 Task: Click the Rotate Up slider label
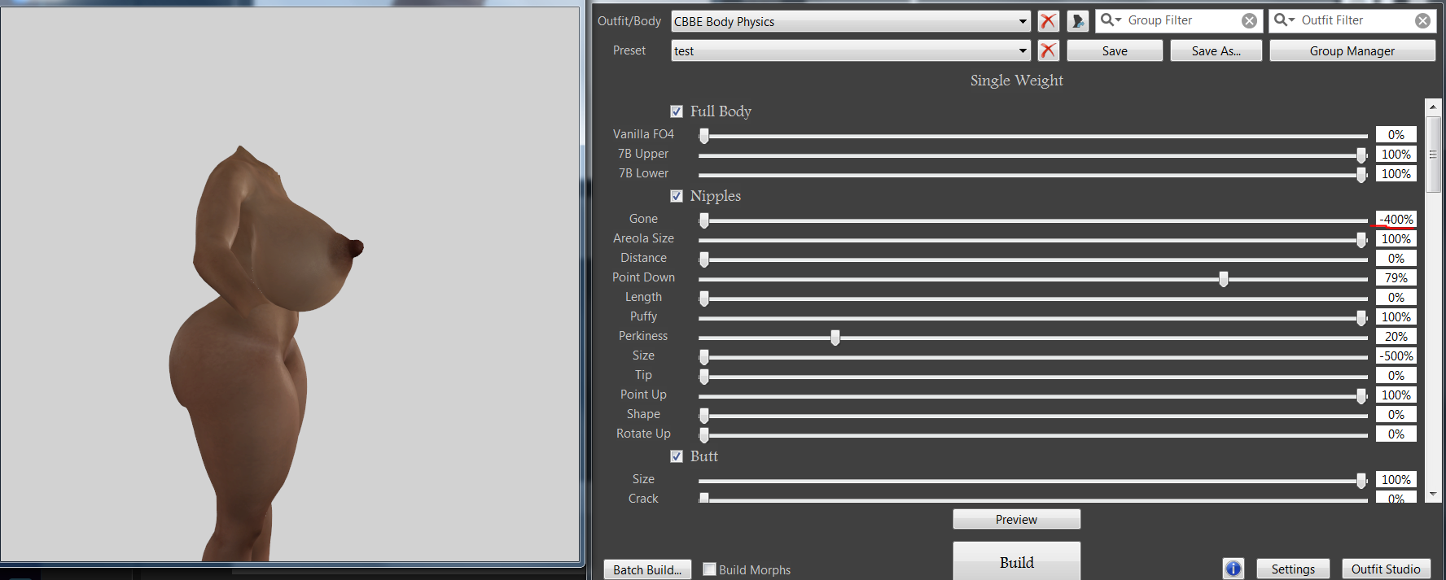643,434
